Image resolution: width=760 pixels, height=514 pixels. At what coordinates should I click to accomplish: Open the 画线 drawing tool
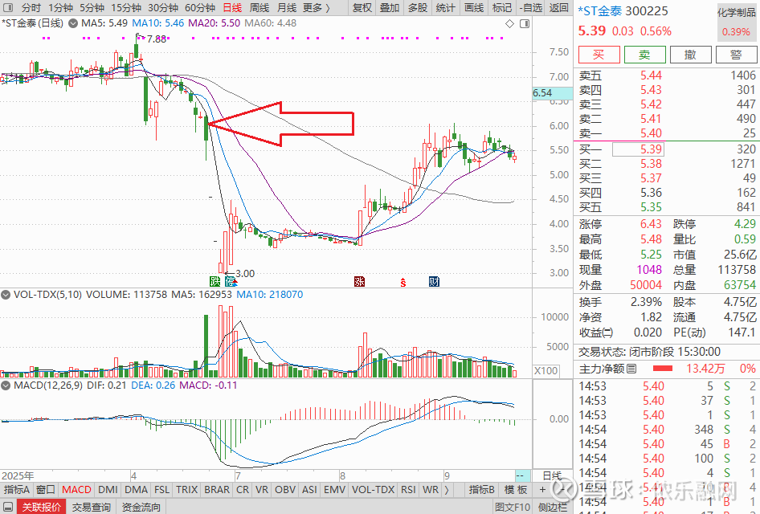[x=473, y=8]
